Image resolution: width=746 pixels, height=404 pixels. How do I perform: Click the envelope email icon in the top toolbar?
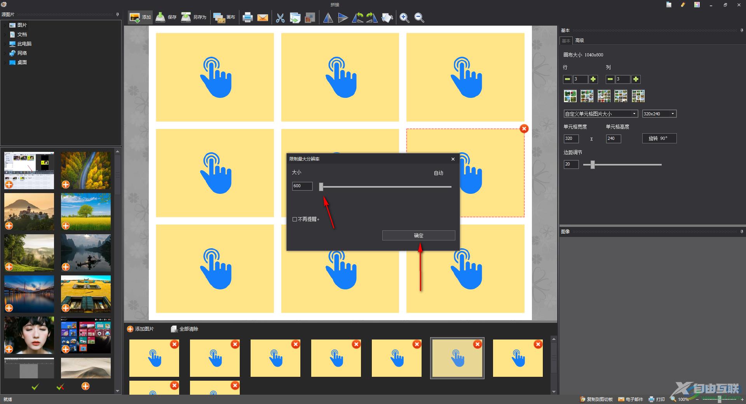click(263, 18)
